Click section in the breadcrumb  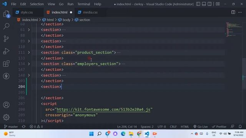click(x=85, y=20)
